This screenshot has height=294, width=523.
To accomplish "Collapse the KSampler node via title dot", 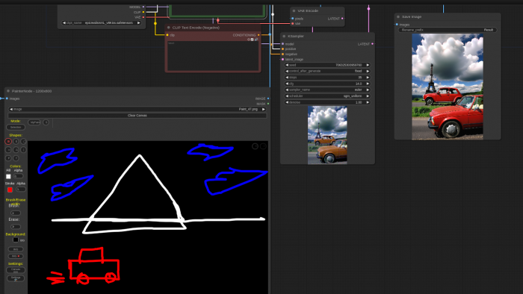I will [284, 36].
